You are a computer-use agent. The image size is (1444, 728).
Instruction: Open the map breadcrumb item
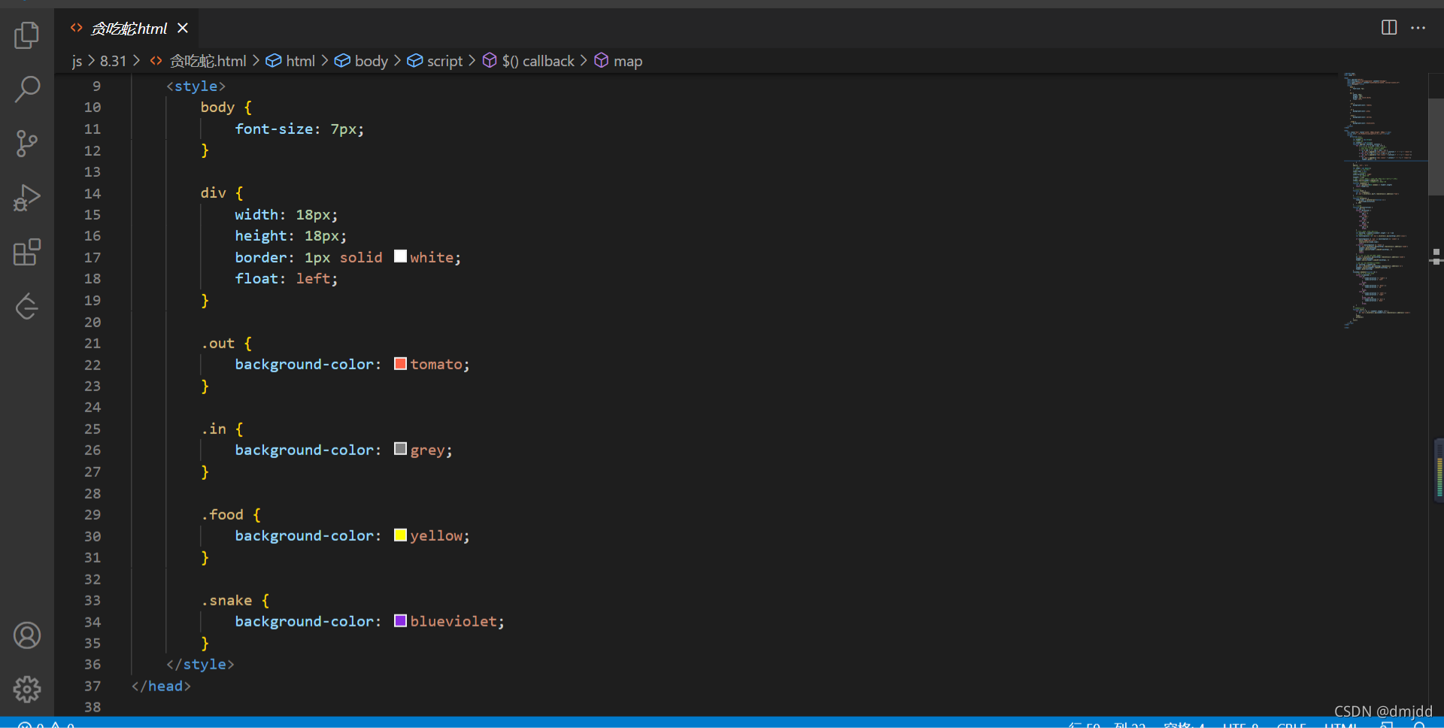(x=627, y=61)
